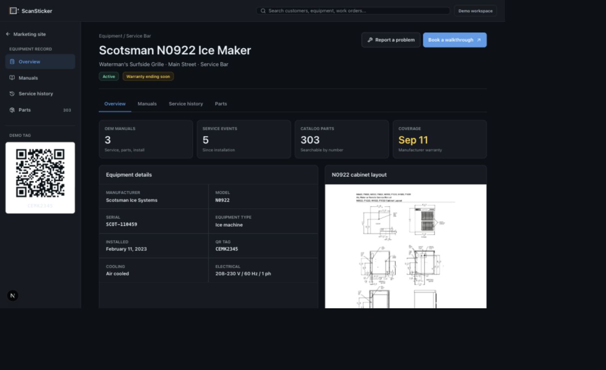The image size is (606, 370).
Task: Open the N0922 cabinet layout drawing
Action: pos(406,246)
